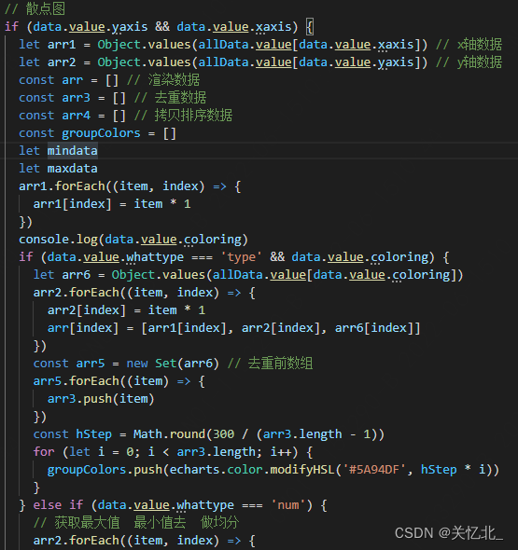This screenshot has height=550, width=518.
Task: Click the color string '#5A94DF'
Action: pyautogui.click(x=374, y=470)
